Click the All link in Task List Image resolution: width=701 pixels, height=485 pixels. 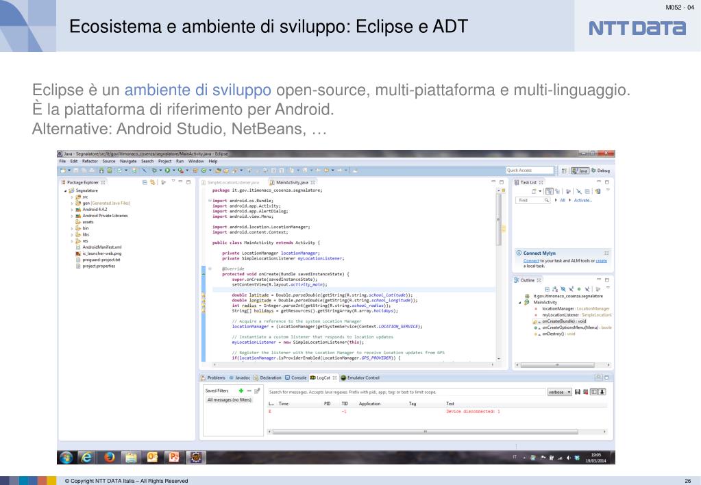[x=563, y=200]
